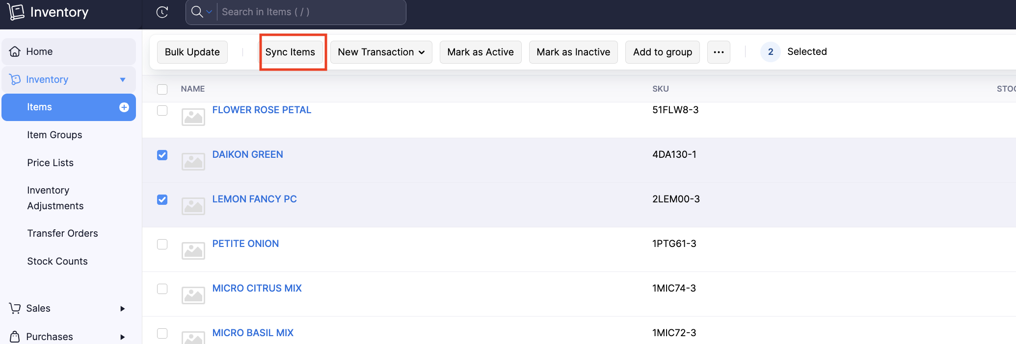Click the Inventory app logo icon

pyautogui.click(x=16, y=12)
